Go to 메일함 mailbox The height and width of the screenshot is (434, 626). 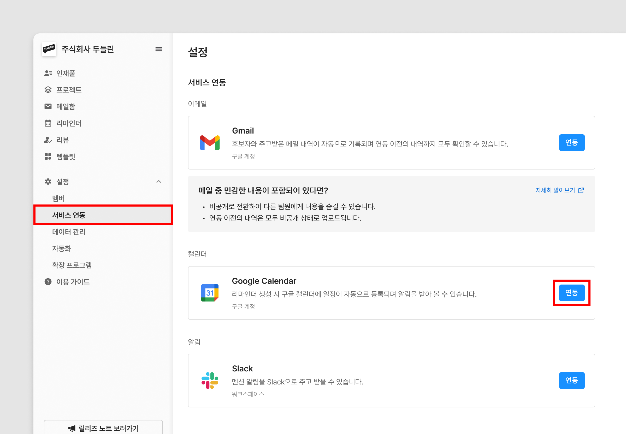pyautogui.click(x=66, y=107)
